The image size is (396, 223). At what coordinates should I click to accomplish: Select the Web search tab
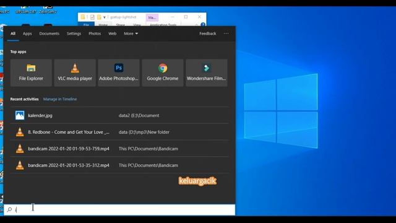pos(113,33)
